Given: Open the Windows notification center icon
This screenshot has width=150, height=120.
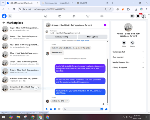Looking at the screenshot, I should [x=145, y=117].
